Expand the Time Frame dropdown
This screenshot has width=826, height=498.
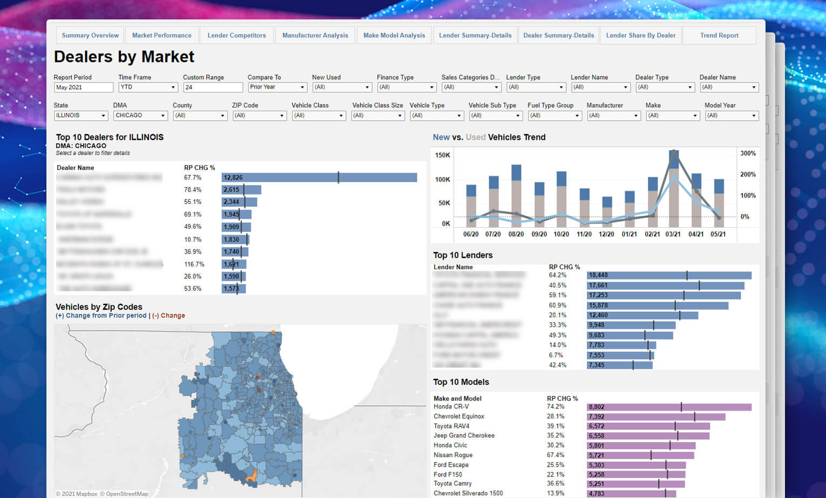[148, 87]
